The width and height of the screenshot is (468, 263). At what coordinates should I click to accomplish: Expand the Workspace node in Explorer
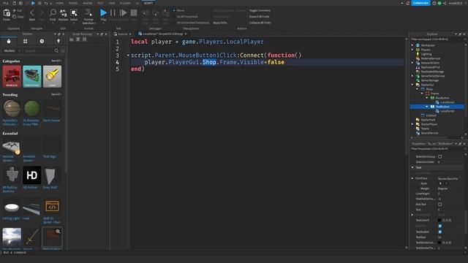(412, 45)
